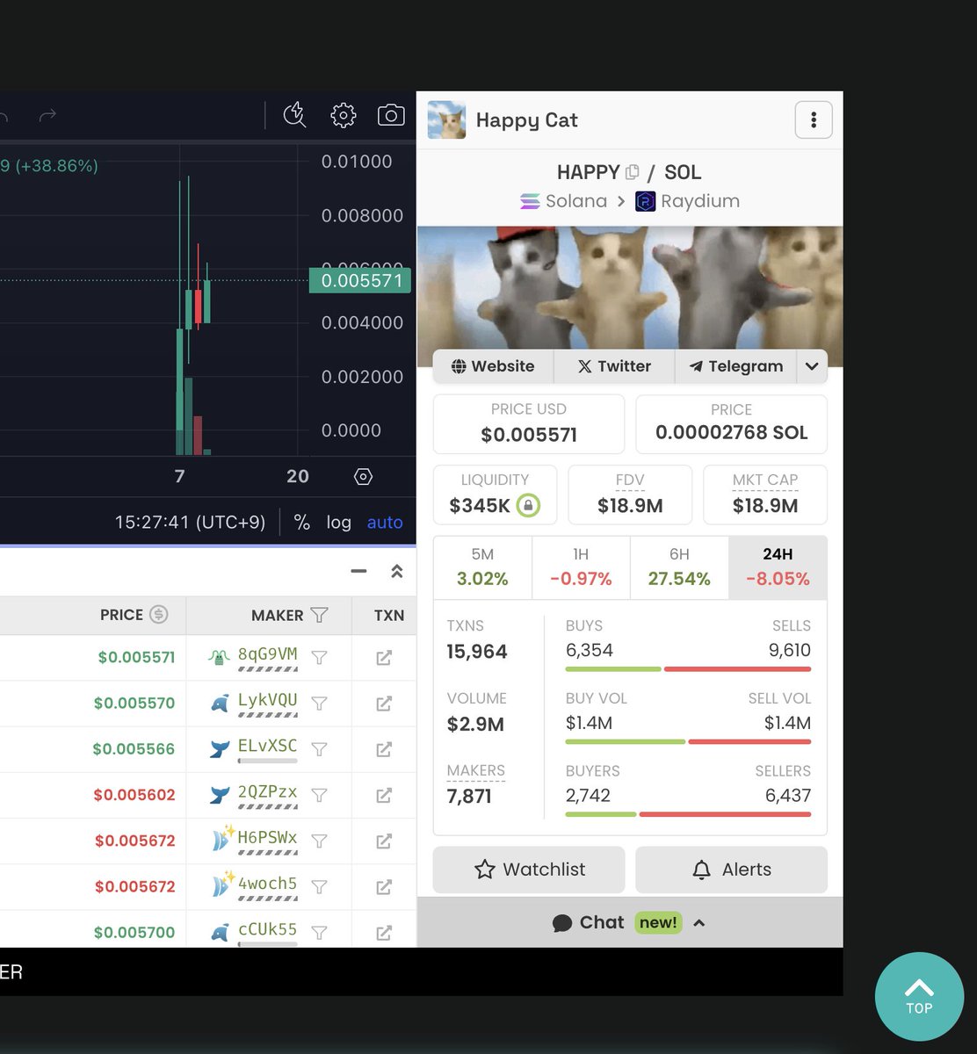Open the token Telegram link

(x=736, y=366)
